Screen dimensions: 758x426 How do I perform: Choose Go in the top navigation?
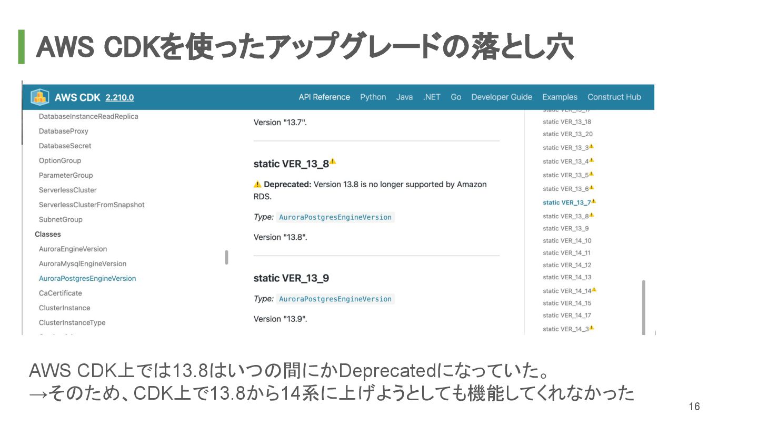coord(456,97)
